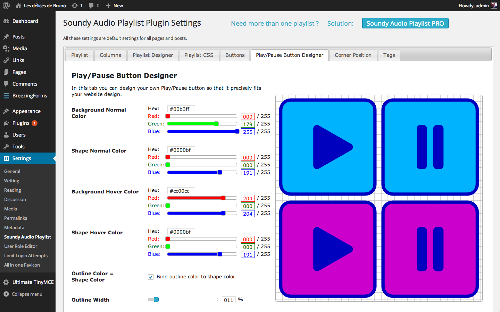Open the Playlist CSS tab
Viewport: 500px width, 312px height.
pyautogui.click(x=199, y=55)
